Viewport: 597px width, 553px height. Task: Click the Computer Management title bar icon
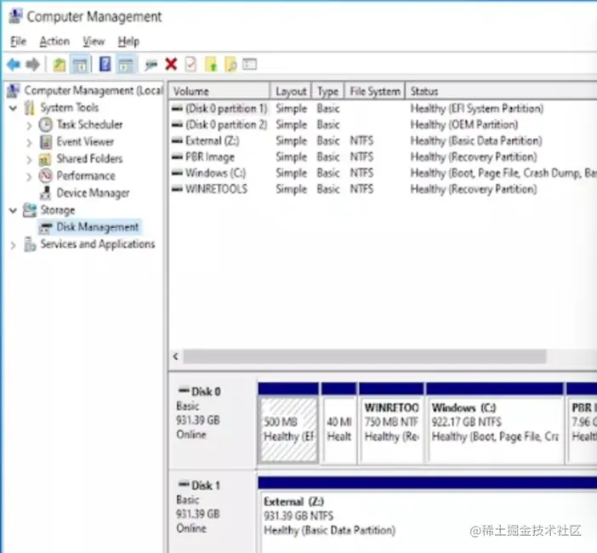[x=14, y=16]
